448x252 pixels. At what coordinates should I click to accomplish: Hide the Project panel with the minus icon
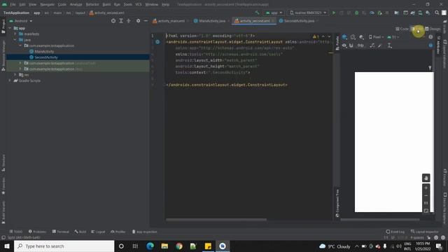[146, 21]
